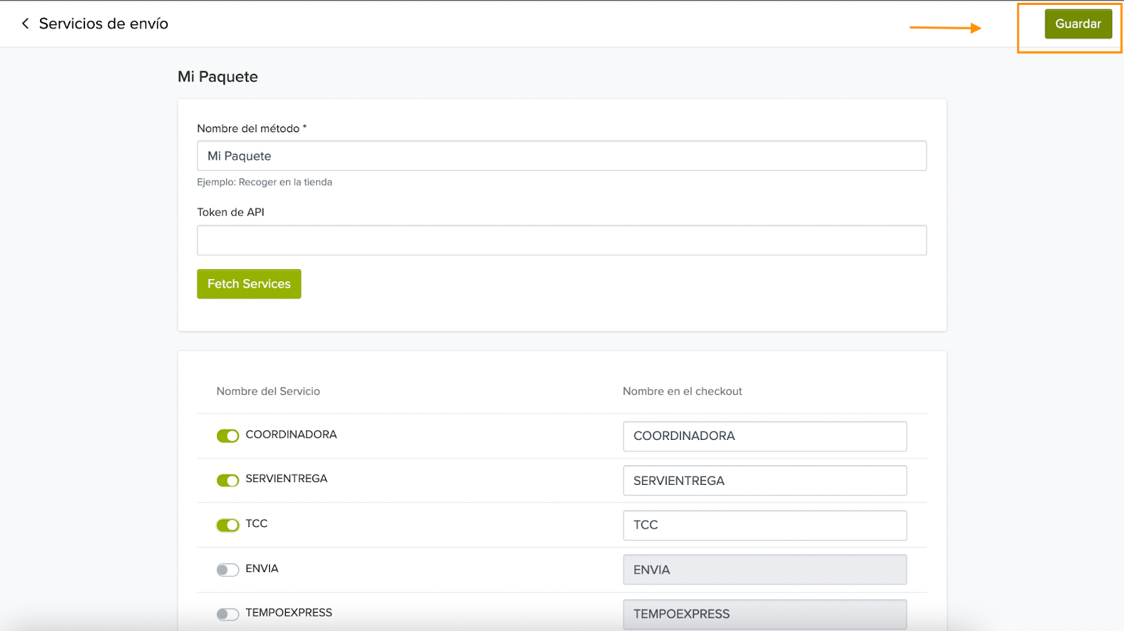This screenshot has height=631, width=1124.
Task: Edit the COORDINADORA checkout name field
Action: pyautogui.click(x=764, y=436)
